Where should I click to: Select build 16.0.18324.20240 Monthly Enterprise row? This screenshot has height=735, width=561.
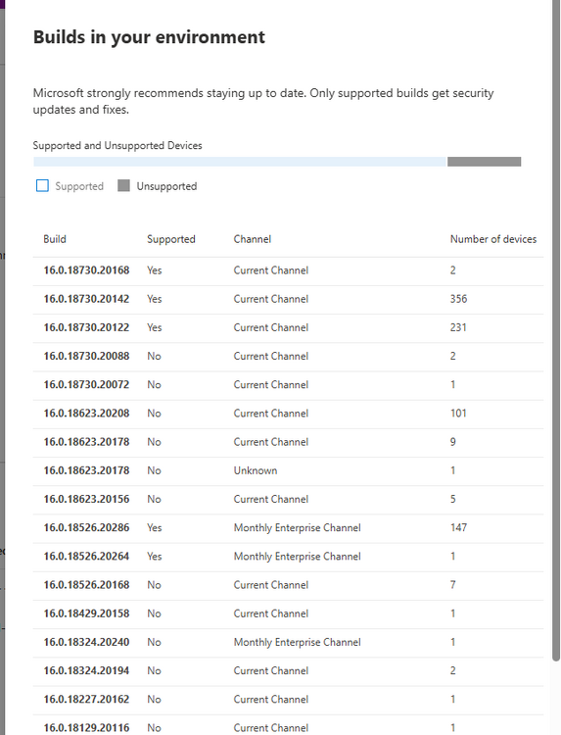pos(288,642)
